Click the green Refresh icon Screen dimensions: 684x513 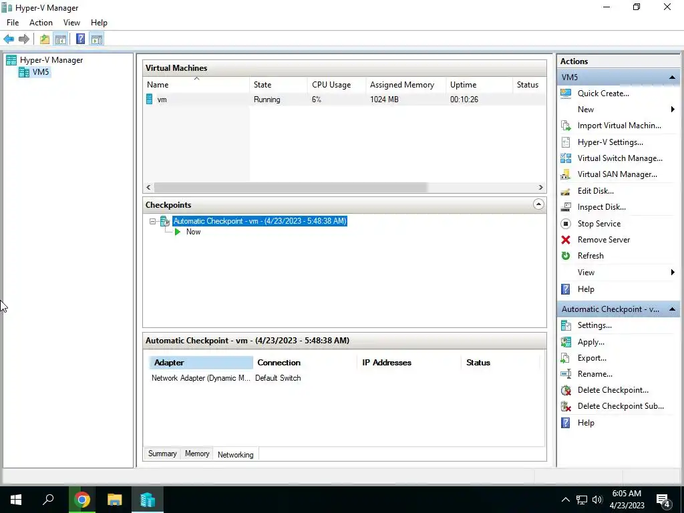pos(566,256)
